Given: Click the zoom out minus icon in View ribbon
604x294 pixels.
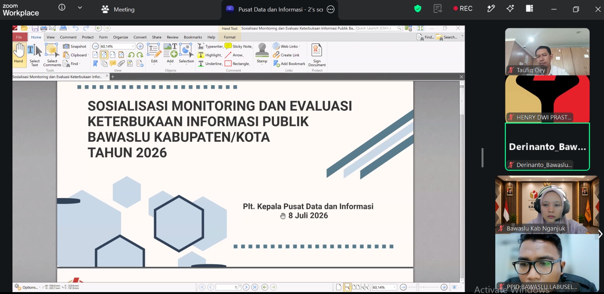Looking at the screenshot, I should point(96,46).
